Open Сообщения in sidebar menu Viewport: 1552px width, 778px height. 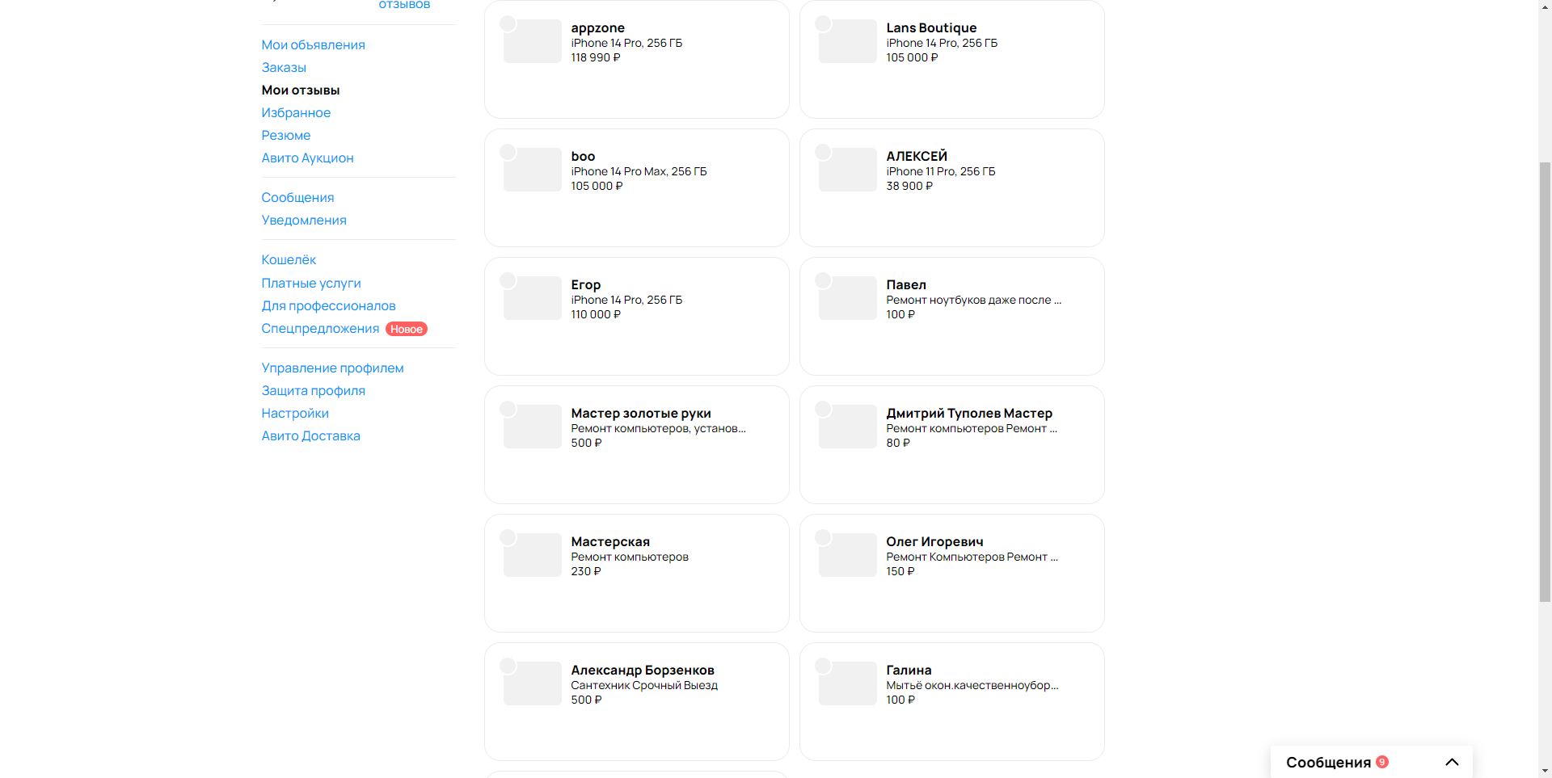coord(297,197)
